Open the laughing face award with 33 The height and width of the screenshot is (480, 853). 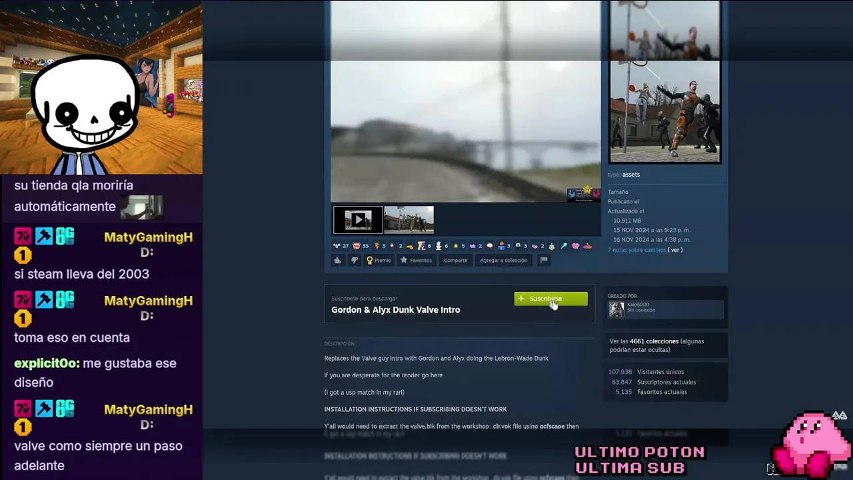[357, 246]
